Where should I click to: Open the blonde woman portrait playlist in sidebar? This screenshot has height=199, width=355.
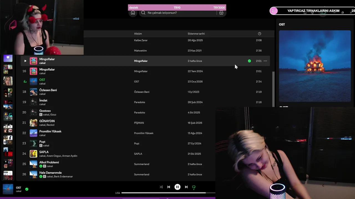coord(8,81)
